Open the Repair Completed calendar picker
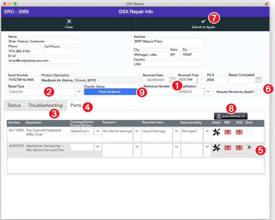The image size is (275, 220). 259,80
